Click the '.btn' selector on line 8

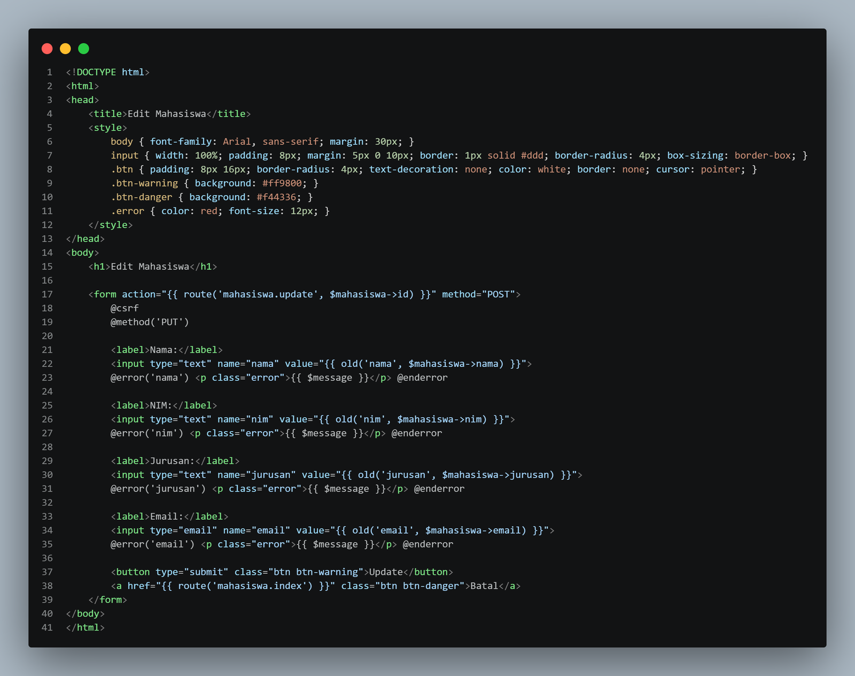pos(122,170)
